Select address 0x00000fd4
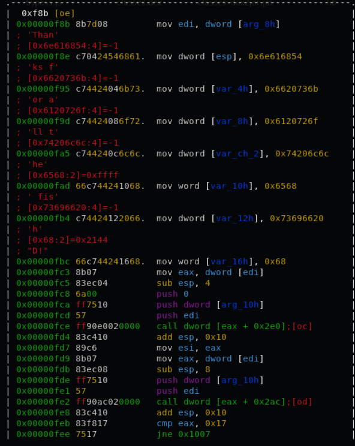Image resolution: width=355 pixels, height=446 pixels. click(x=43, y=337)
